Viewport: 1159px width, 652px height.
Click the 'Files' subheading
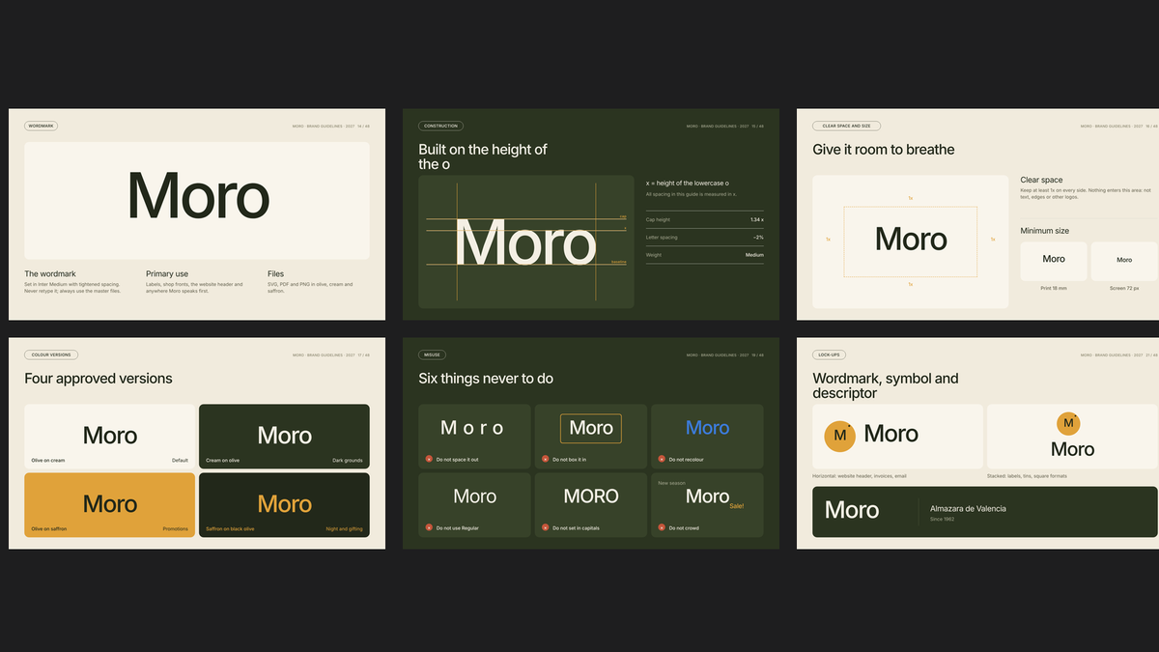(x=275, y=274)
